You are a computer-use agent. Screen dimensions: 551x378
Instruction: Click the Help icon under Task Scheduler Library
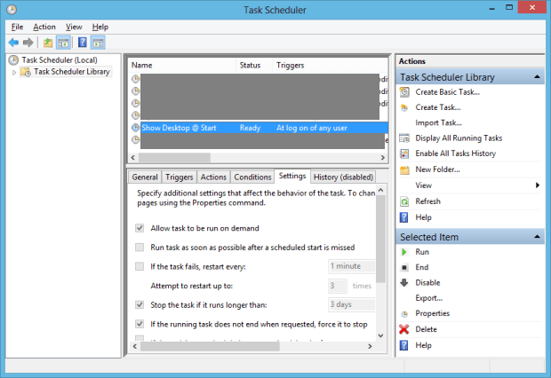click(404, 217)
